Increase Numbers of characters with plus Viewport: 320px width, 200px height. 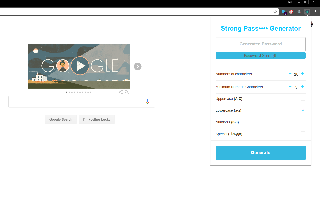[303, 74]
